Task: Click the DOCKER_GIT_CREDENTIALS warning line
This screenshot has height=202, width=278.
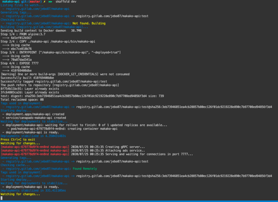Action: [x=65, y=74]
